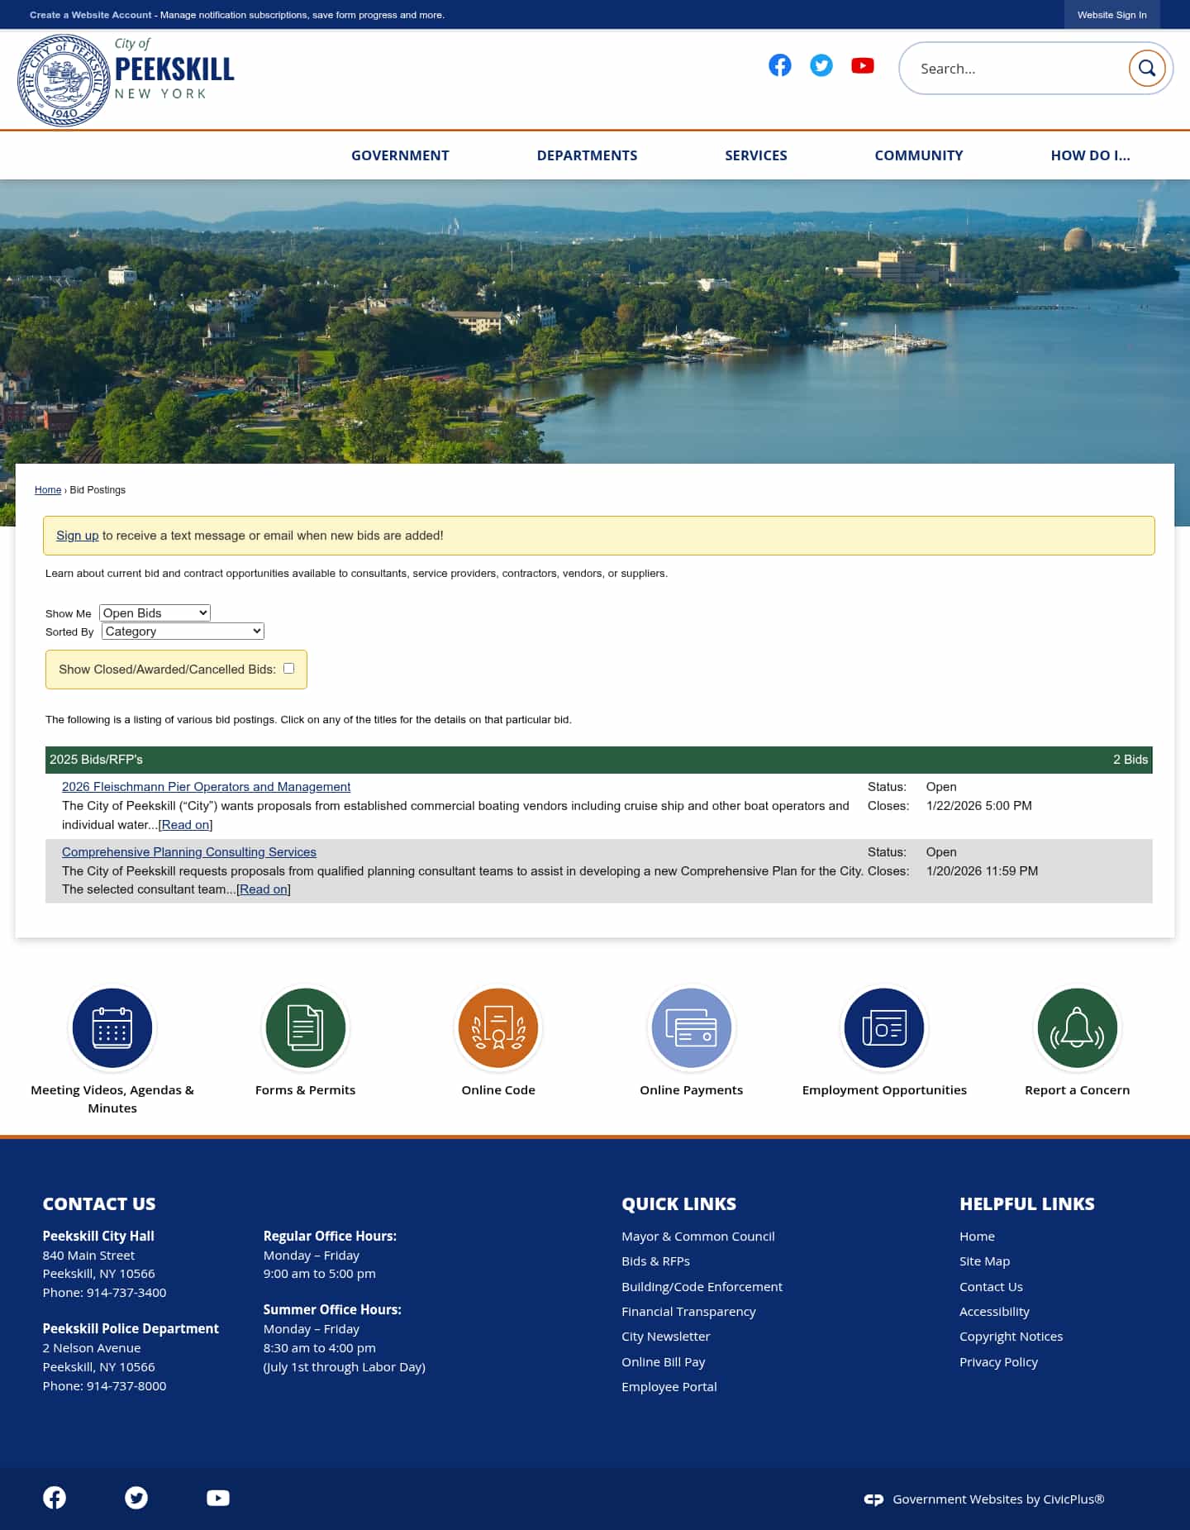Expand the Show Me Open Bids dropdown
This screenshot has width=1190, height=1530.
(x=155, y=612)
